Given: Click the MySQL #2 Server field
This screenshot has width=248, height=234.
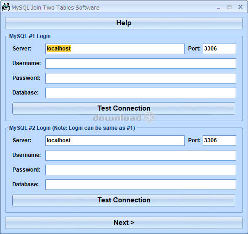Looking at the screenshot, I should click(115, 140).
